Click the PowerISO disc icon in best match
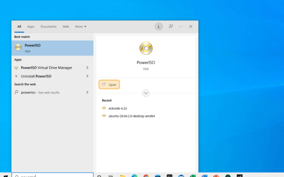This screenshot has width=284, height=177. coord(18,47)
